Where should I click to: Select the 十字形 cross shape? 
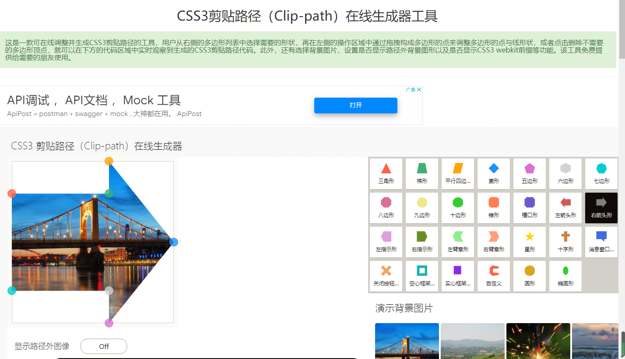click(x=565, y=242)
